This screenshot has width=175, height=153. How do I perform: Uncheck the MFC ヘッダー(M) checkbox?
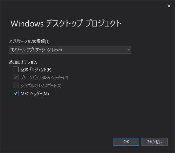coord(16,93)
